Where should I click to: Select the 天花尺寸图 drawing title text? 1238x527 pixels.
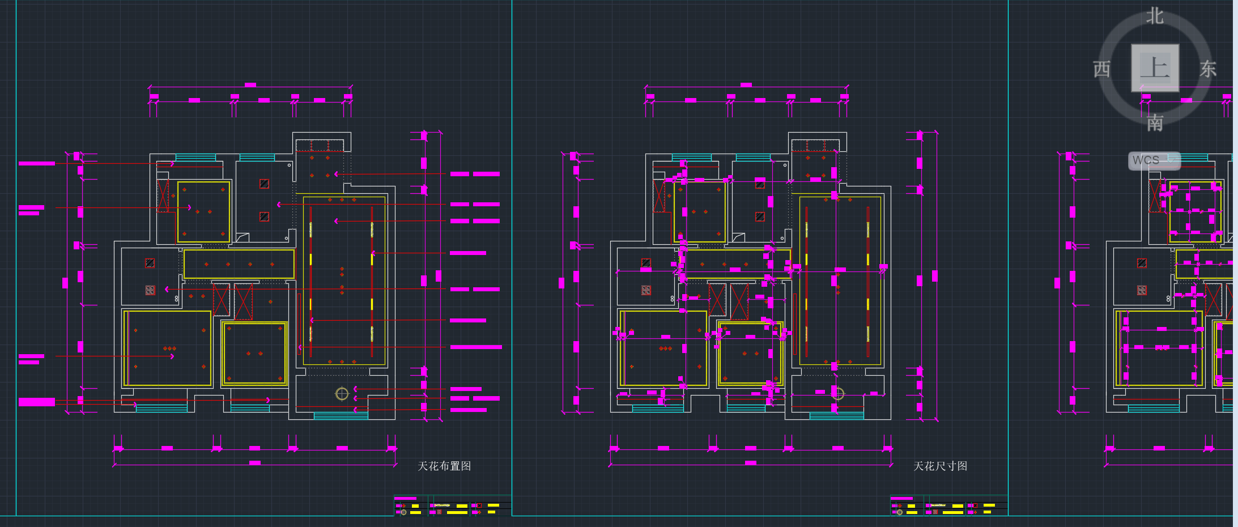[x=940, y=466]
